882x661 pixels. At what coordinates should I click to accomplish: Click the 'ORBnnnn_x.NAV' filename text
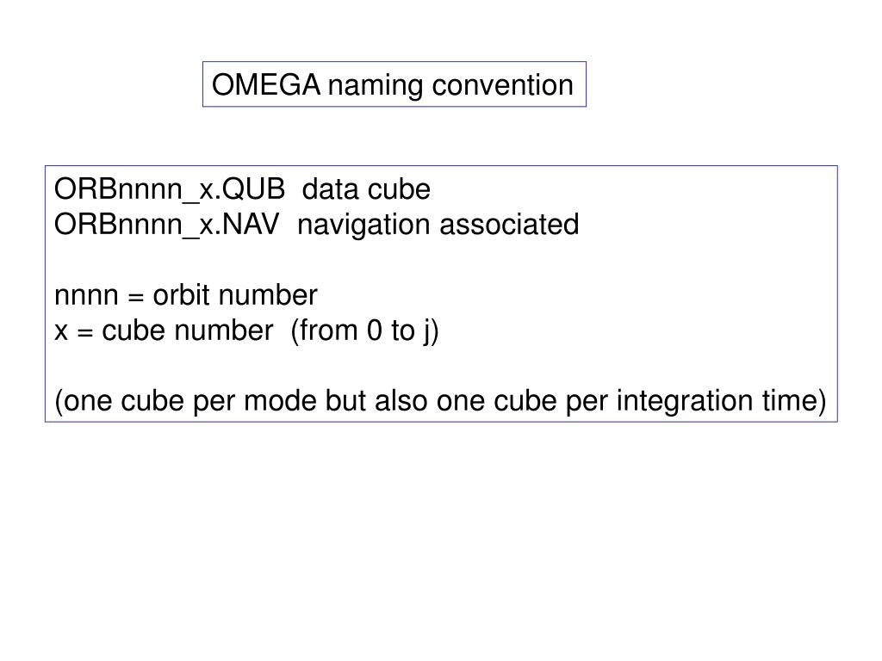click(x=166, y=225)
